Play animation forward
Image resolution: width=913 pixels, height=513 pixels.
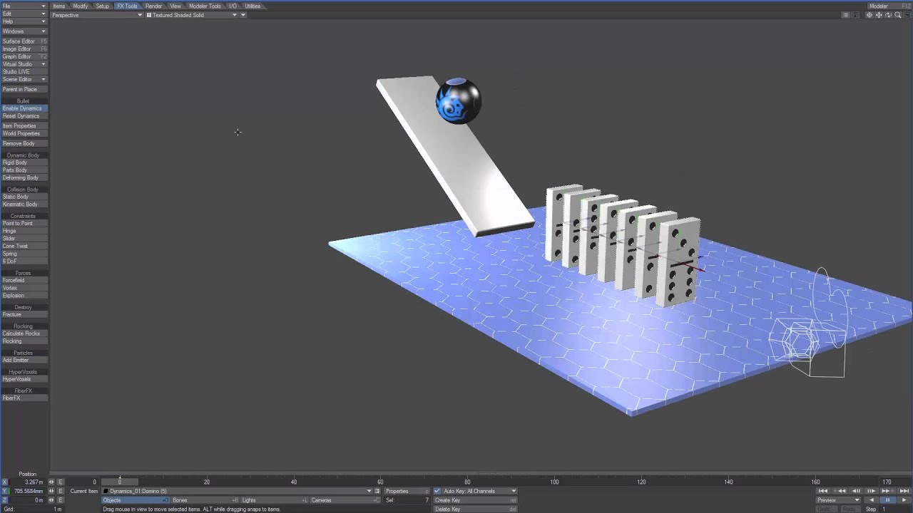(904, 500)
